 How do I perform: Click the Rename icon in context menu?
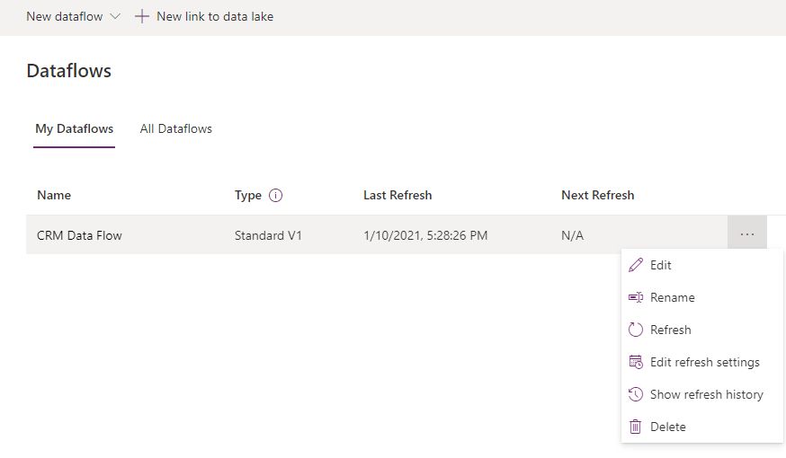(636, 297)
